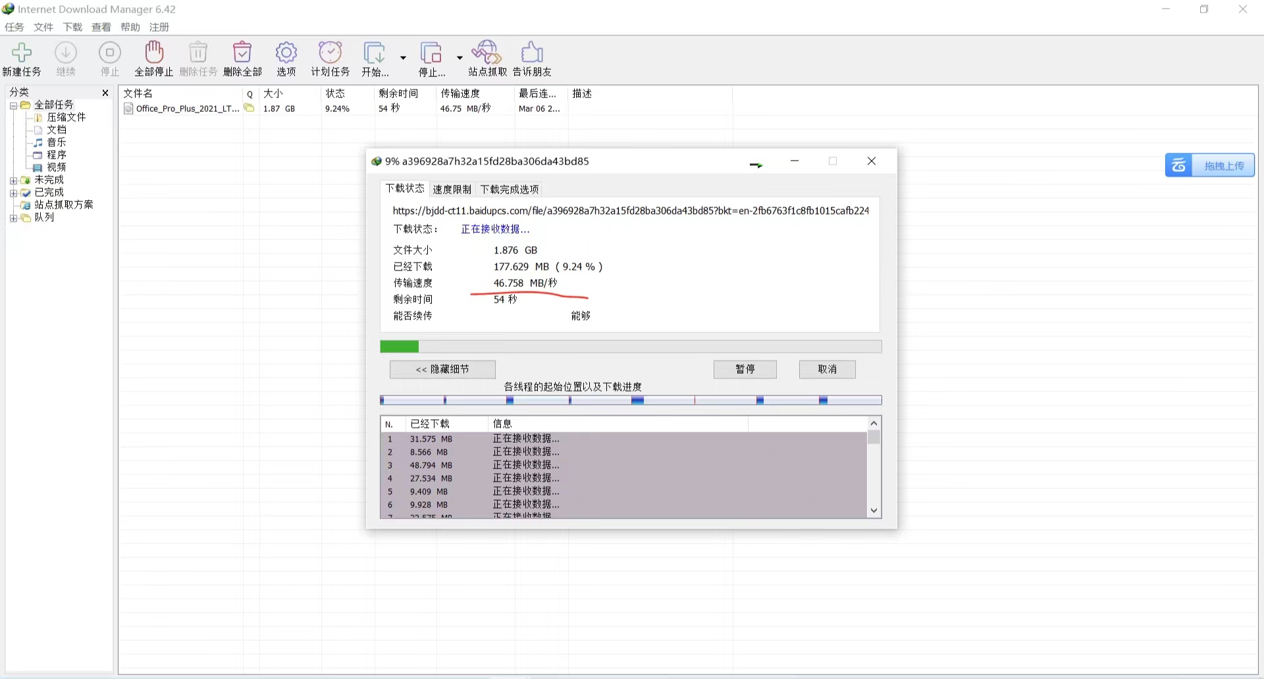Sort list by 剩余时间 column header
The height and width of the screenshot is (679, 1264).
click(x=406, y=93)
